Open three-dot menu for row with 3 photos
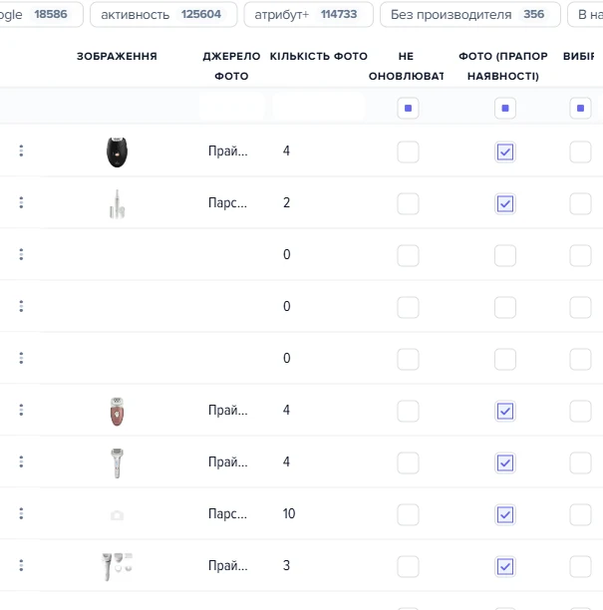This screenshot has height=610, width=603. (x=21, y=565)
